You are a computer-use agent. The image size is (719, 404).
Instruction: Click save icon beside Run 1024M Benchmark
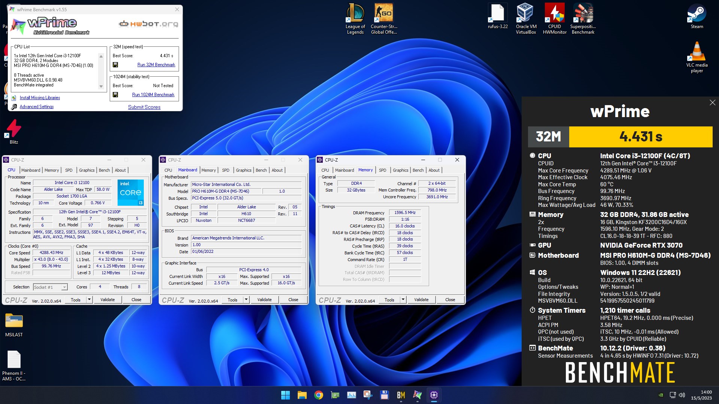[115, 95]
